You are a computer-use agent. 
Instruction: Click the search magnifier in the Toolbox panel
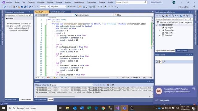pos(30,15)
